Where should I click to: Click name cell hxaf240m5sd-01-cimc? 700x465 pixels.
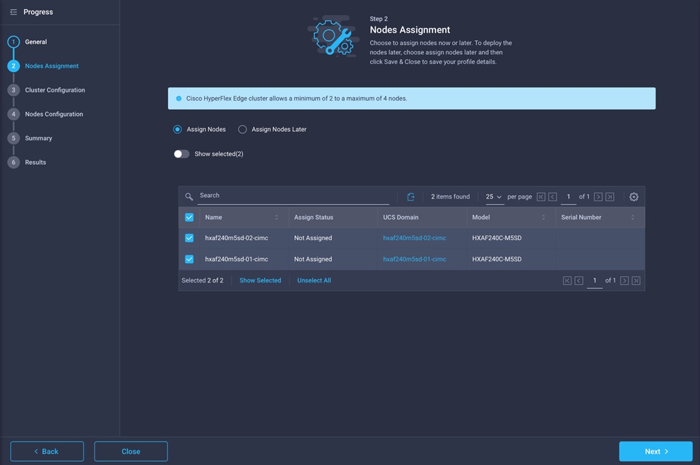(x=237, y=260)
